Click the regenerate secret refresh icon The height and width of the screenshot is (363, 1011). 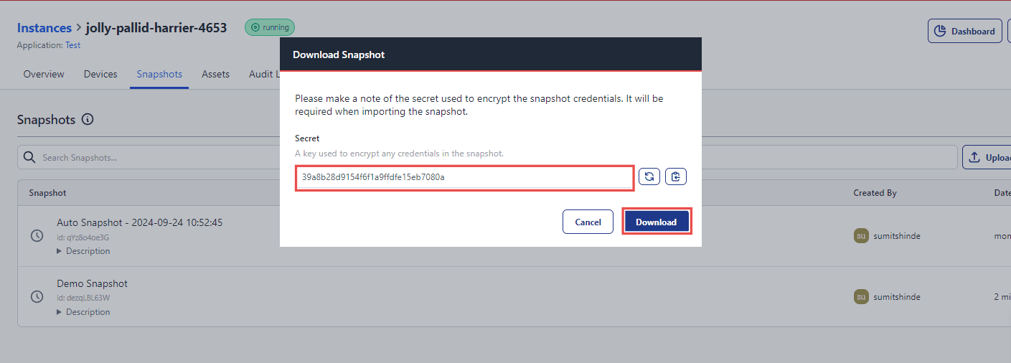(x=649, y=176)
